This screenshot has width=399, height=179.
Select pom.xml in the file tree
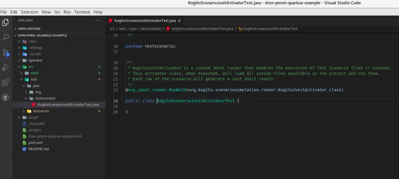click(59, 143)
